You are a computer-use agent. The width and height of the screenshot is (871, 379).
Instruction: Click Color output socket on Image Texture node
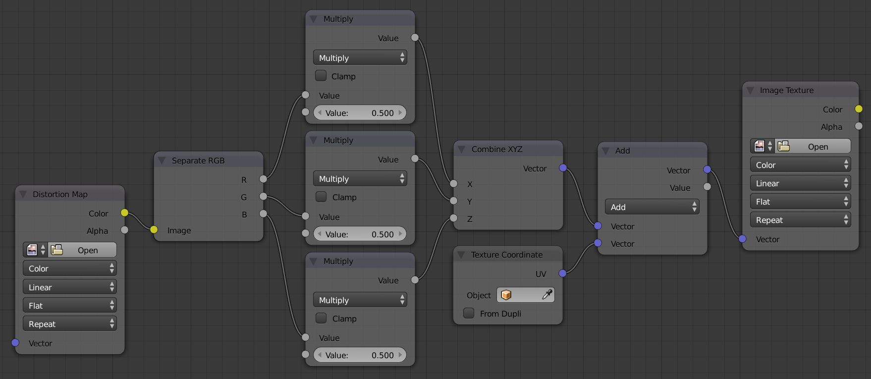click(859, 108)
